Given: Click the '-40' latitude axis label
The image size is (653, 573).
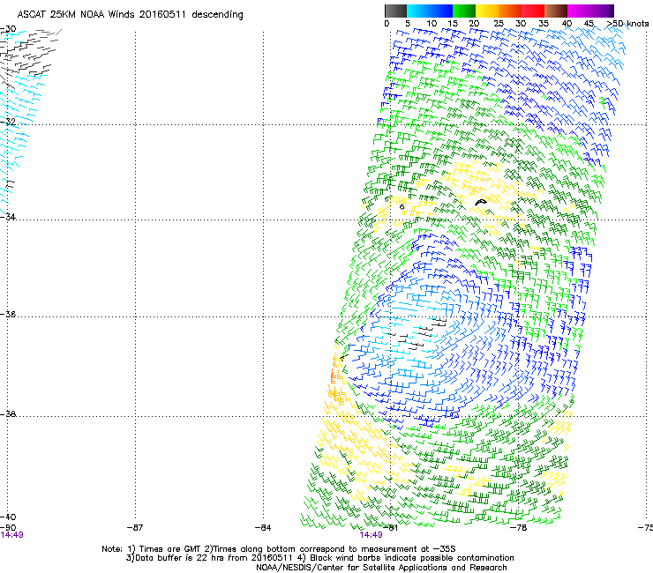Looking at the screenshot, I should click(x=8, y=517).
